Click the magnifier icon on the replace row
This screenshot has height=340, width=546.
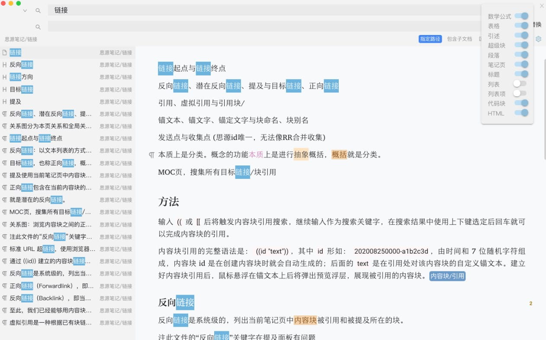pos(38,26)
